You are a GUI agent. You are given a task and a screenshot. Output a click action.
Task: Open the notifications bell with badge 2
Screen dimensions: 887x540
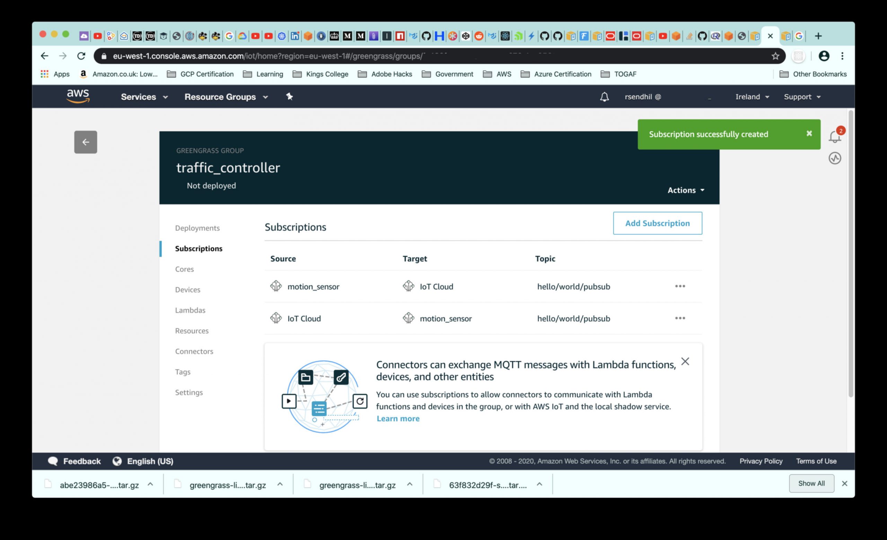(834, 136)
